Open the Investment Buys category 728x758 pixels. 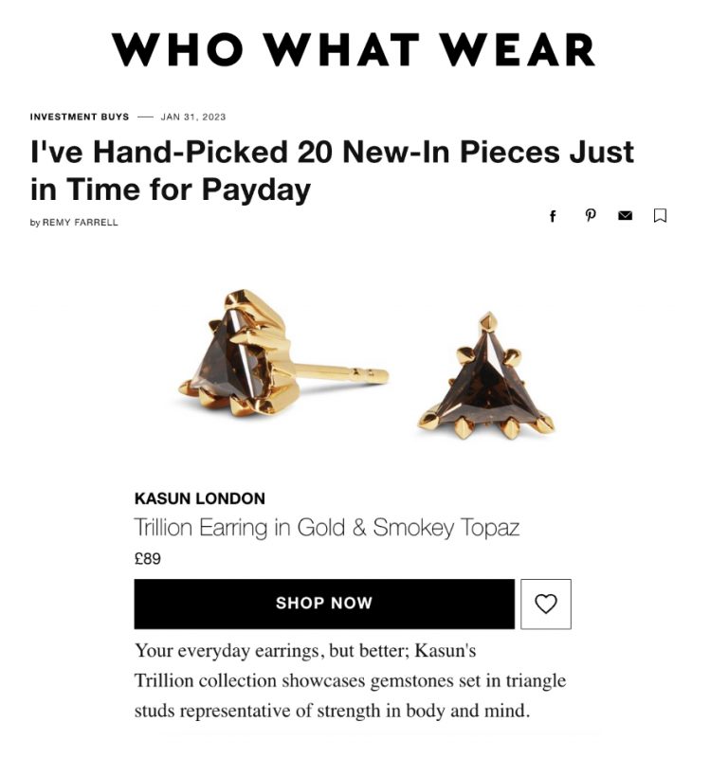coord(80,117)
